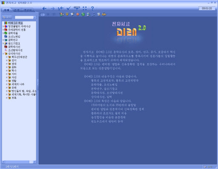
Task: Click the forward arrow navigation icon
Action: coord(52,9)
